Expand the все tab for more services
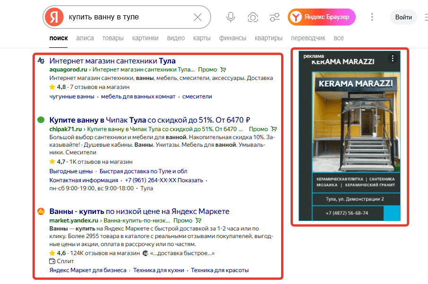This screenshot has height=284, width=428. pyautogui.click(x=339, y=38)
